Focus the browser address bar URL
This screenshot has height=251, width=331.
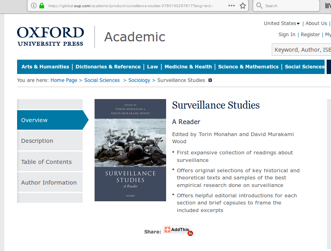(131, 6)
